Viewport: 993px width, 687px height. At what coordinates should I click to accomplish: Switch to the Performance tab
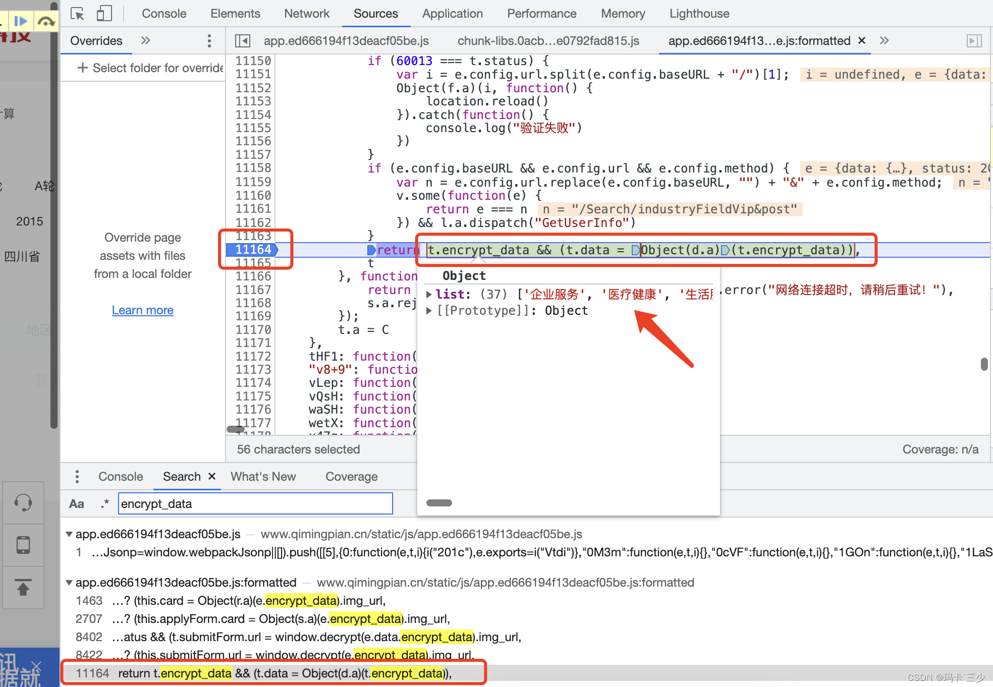click(x=542, y=14)
